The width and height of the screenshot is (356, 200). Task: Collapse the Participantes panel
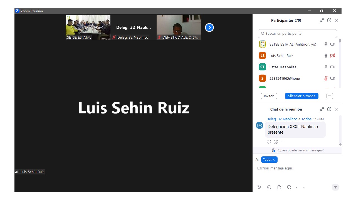click(322, 20)
